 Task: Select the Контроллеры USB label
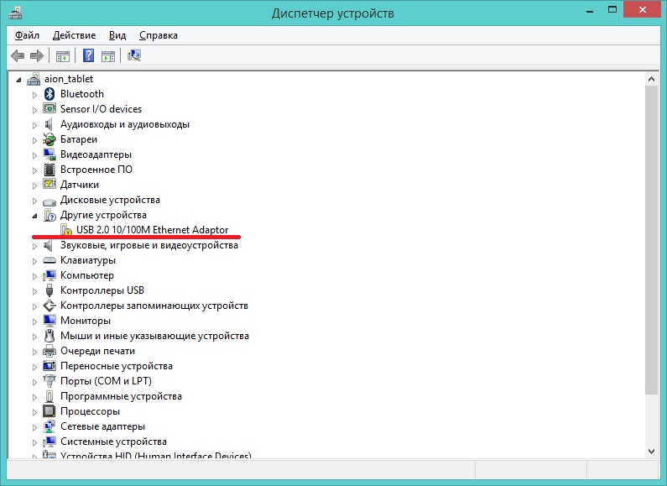click(x=102, y=290)
